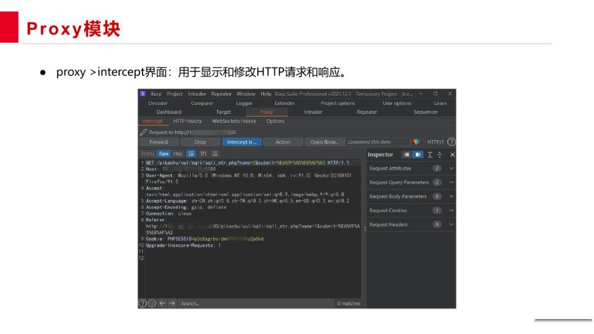594x334 pixels.
Task: Open the proxy Options sub-tab
Action: 276,121
